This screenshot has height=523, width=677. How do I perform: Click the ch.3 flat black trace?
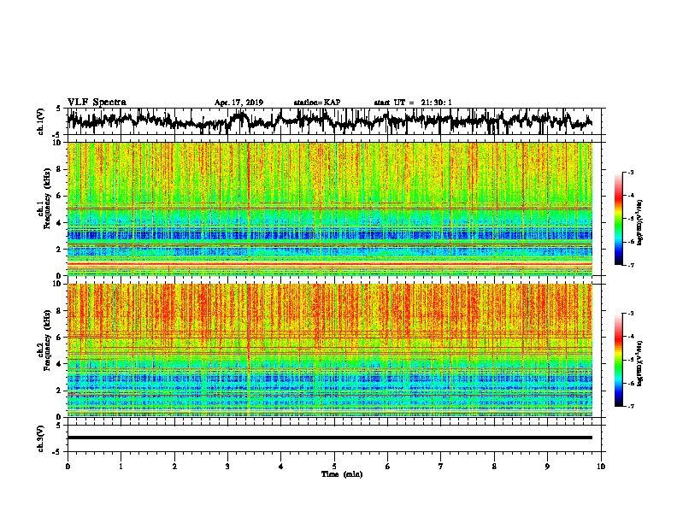pyautogui.click(x=330, y=438)
